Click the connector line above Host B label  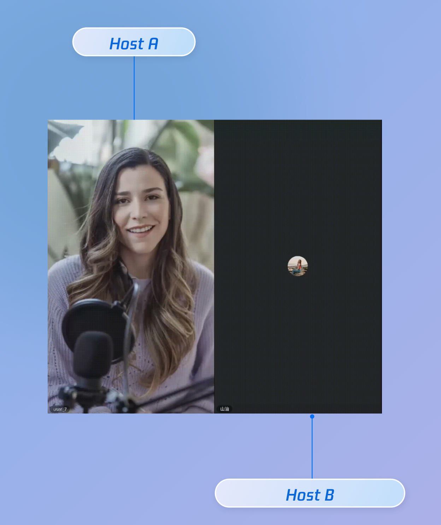click(x=312, y=449)
